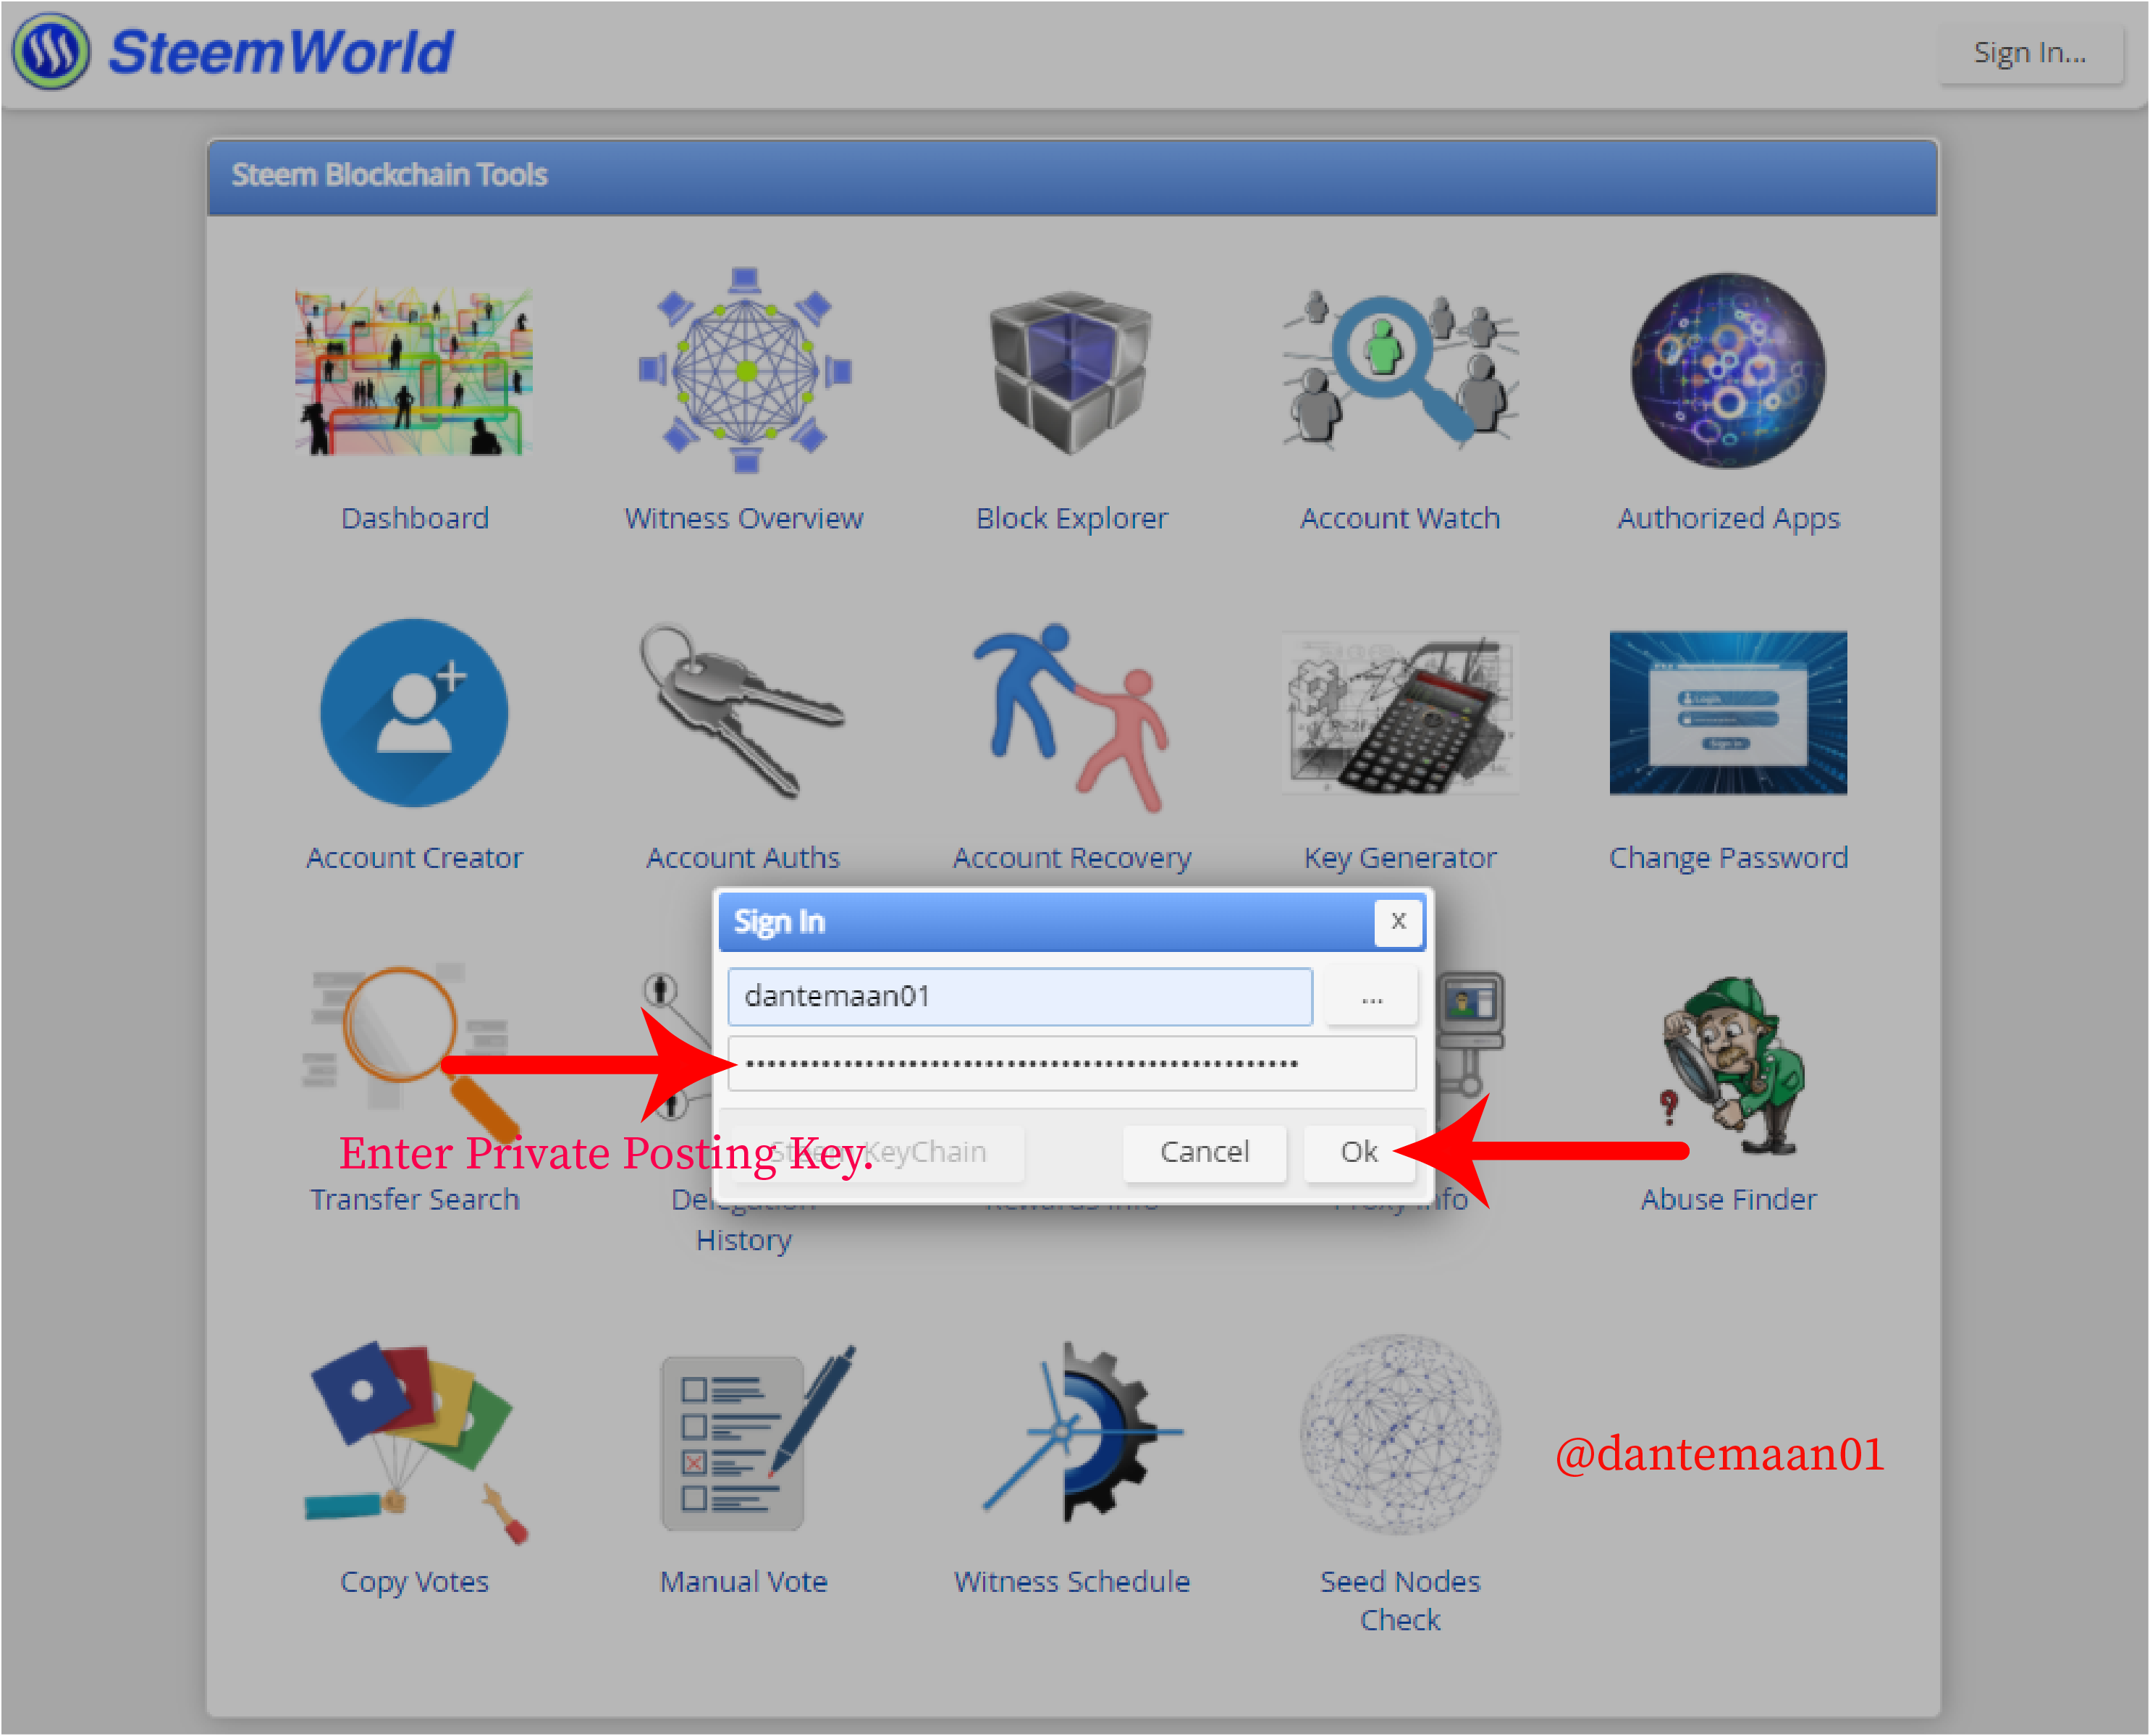This screenshot has width=2150, height=1736.
Task: Click the Steem Blockchain Tools panel header
Action: [1072, 177]
